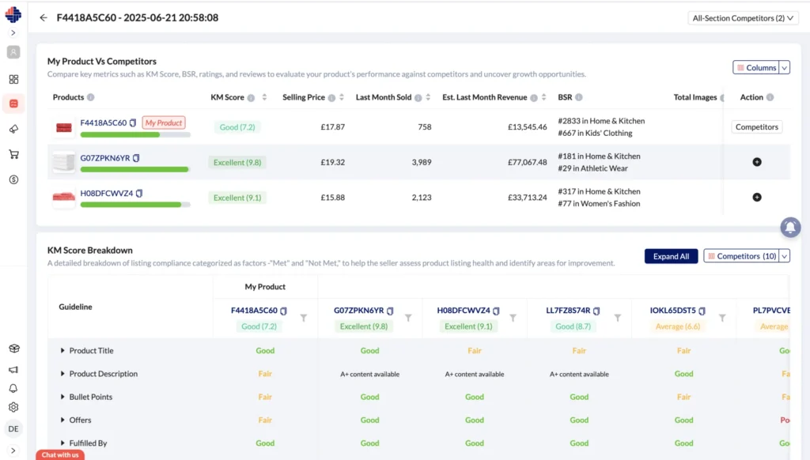Click thumbnail of product H08DFCWVZ4
This screenshot has width=810, height=460.
[x=64, y=198]
